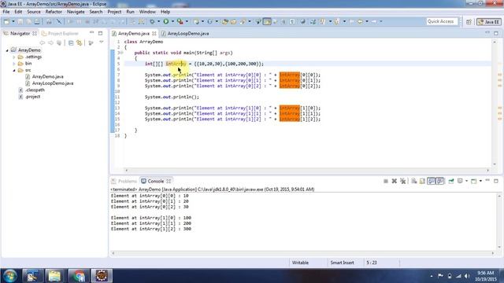Viewport: 504px width, 283px height.
Task: Open the Display Selected Console dropdown
Action: click(x=466, y=181)
